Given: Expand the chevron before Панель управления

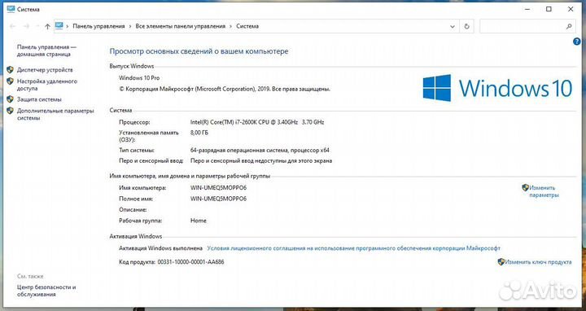Looking at the screenshot, I should click(x=68, y=27).
